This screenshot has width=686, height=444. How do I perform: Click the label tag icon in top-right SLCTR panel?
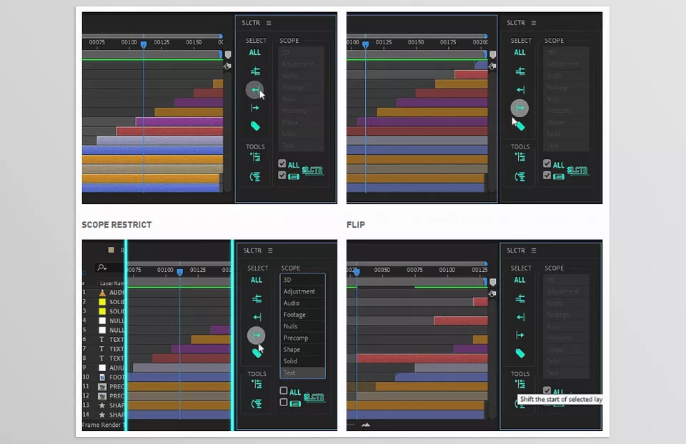pyautogui.click(x=520, y=126)
